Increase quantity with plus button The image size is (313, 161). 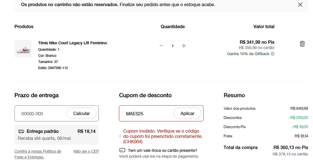[x=184, y=46]
